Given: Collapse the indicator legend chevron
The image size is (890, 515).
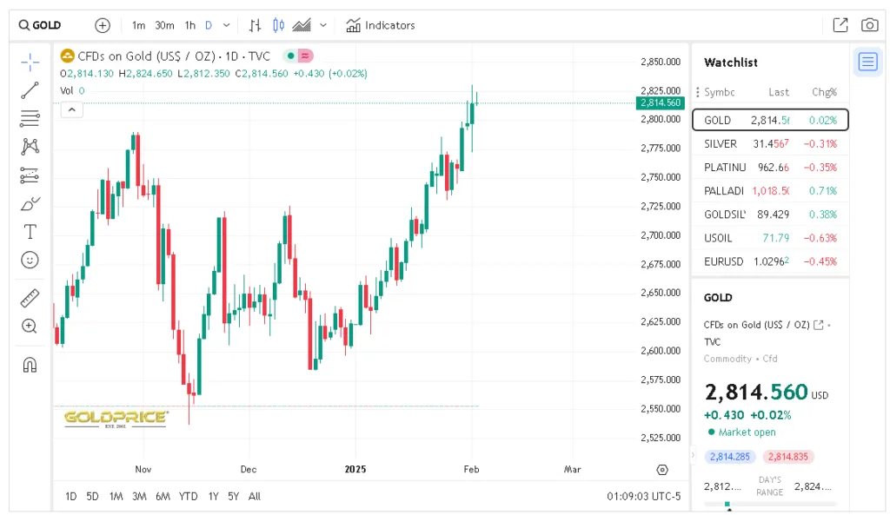Looking at the screenshot, I should 72,109.
